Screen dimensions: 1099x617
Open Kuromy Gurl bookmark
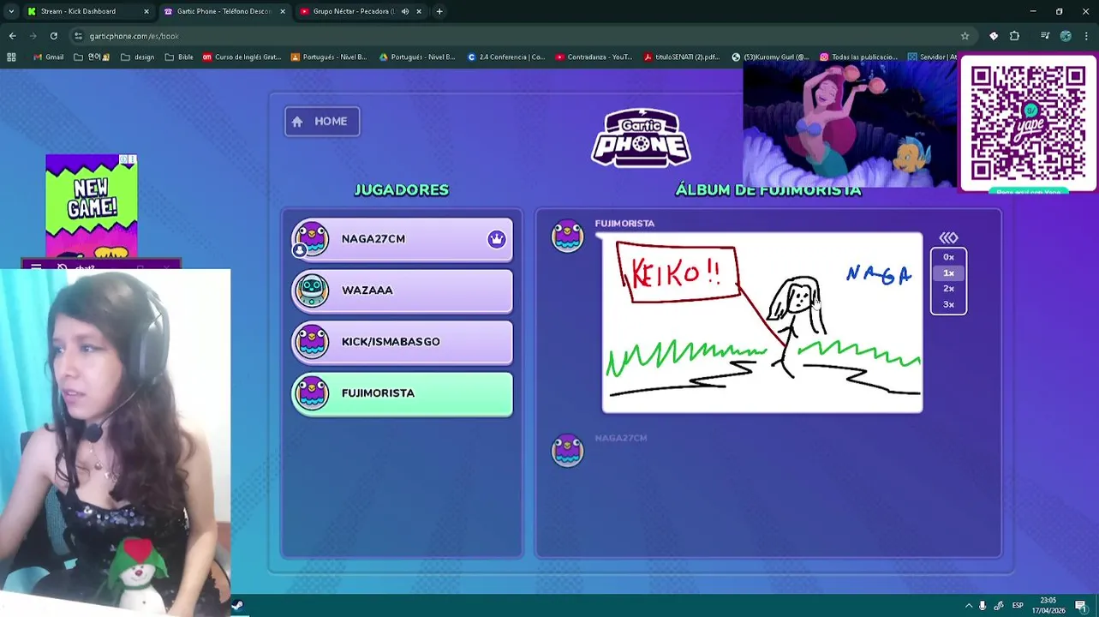[770, 57]
